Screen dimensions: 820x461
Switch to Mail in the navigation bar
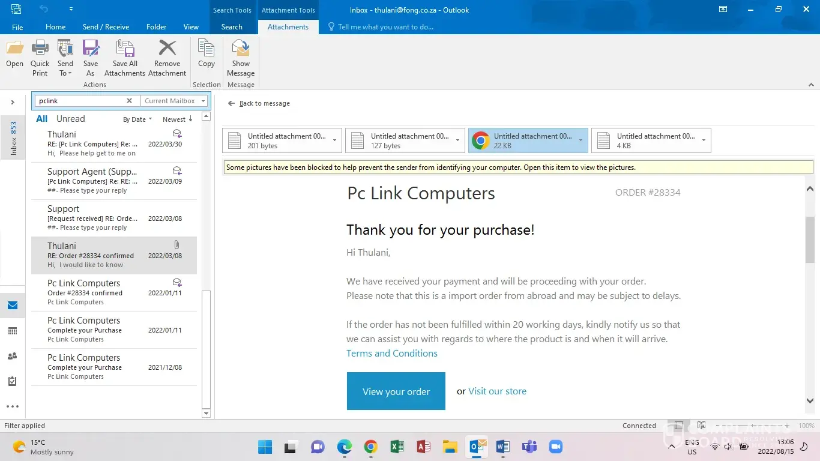(x=13, y=306)
